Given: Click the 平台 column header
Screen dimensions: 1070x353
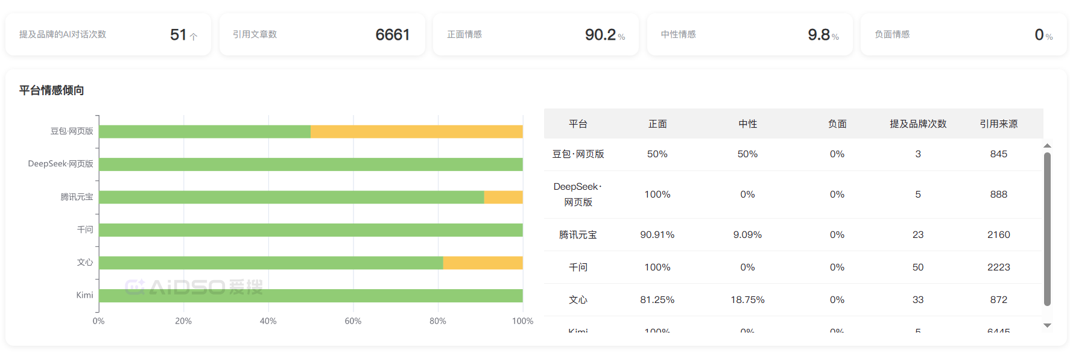Looking at the screenshot, I should click(578, 123).
